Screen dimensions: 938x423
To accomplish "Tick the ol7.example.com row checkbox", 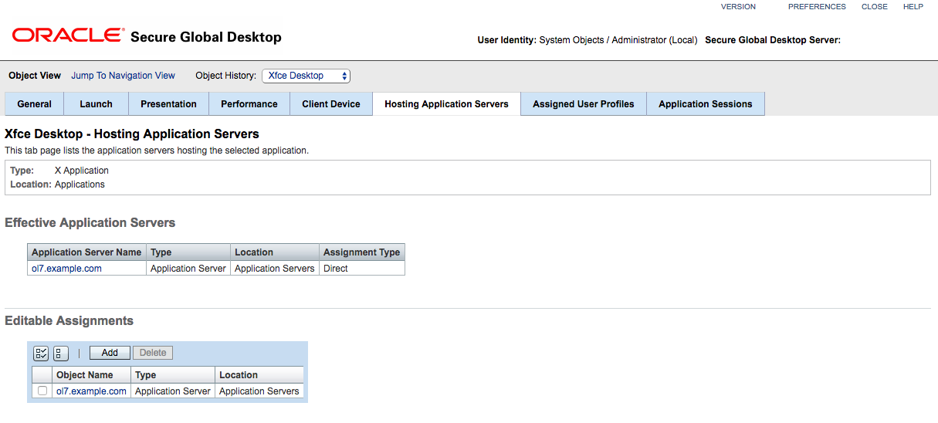I will (42, 391).
